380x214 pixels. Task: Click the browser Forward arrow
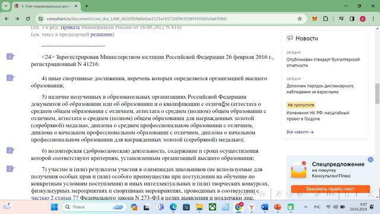point(17,18)
